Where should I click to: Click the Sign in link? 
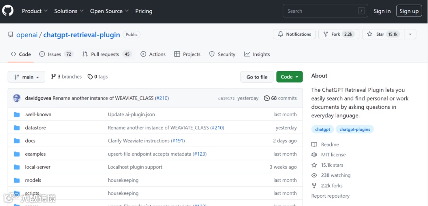[x=382, y=11]
